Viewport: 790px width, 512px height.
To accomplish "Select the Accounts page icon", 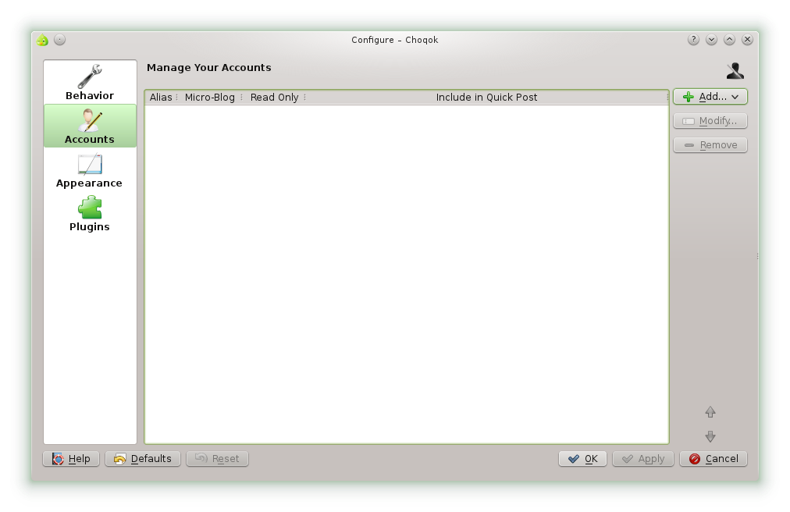I will click(90, 121).
